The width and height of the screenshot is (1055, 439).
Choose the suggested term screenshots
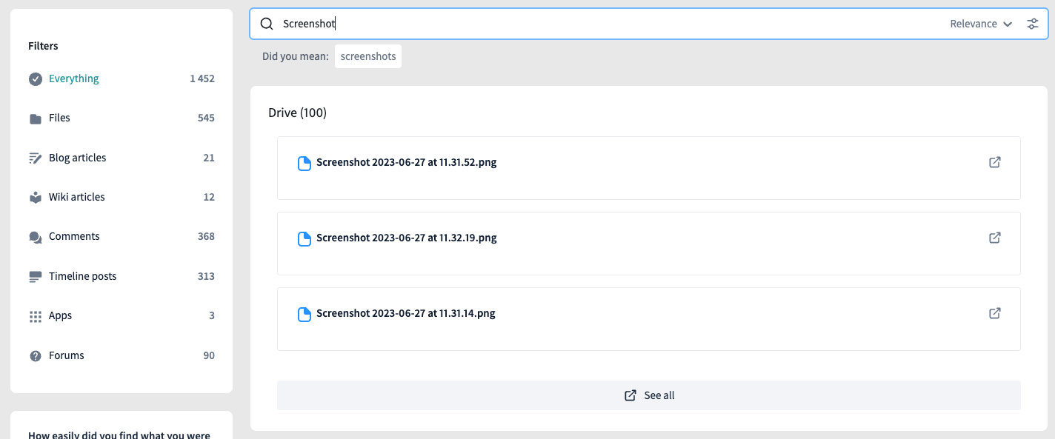(x=368, y=56)
